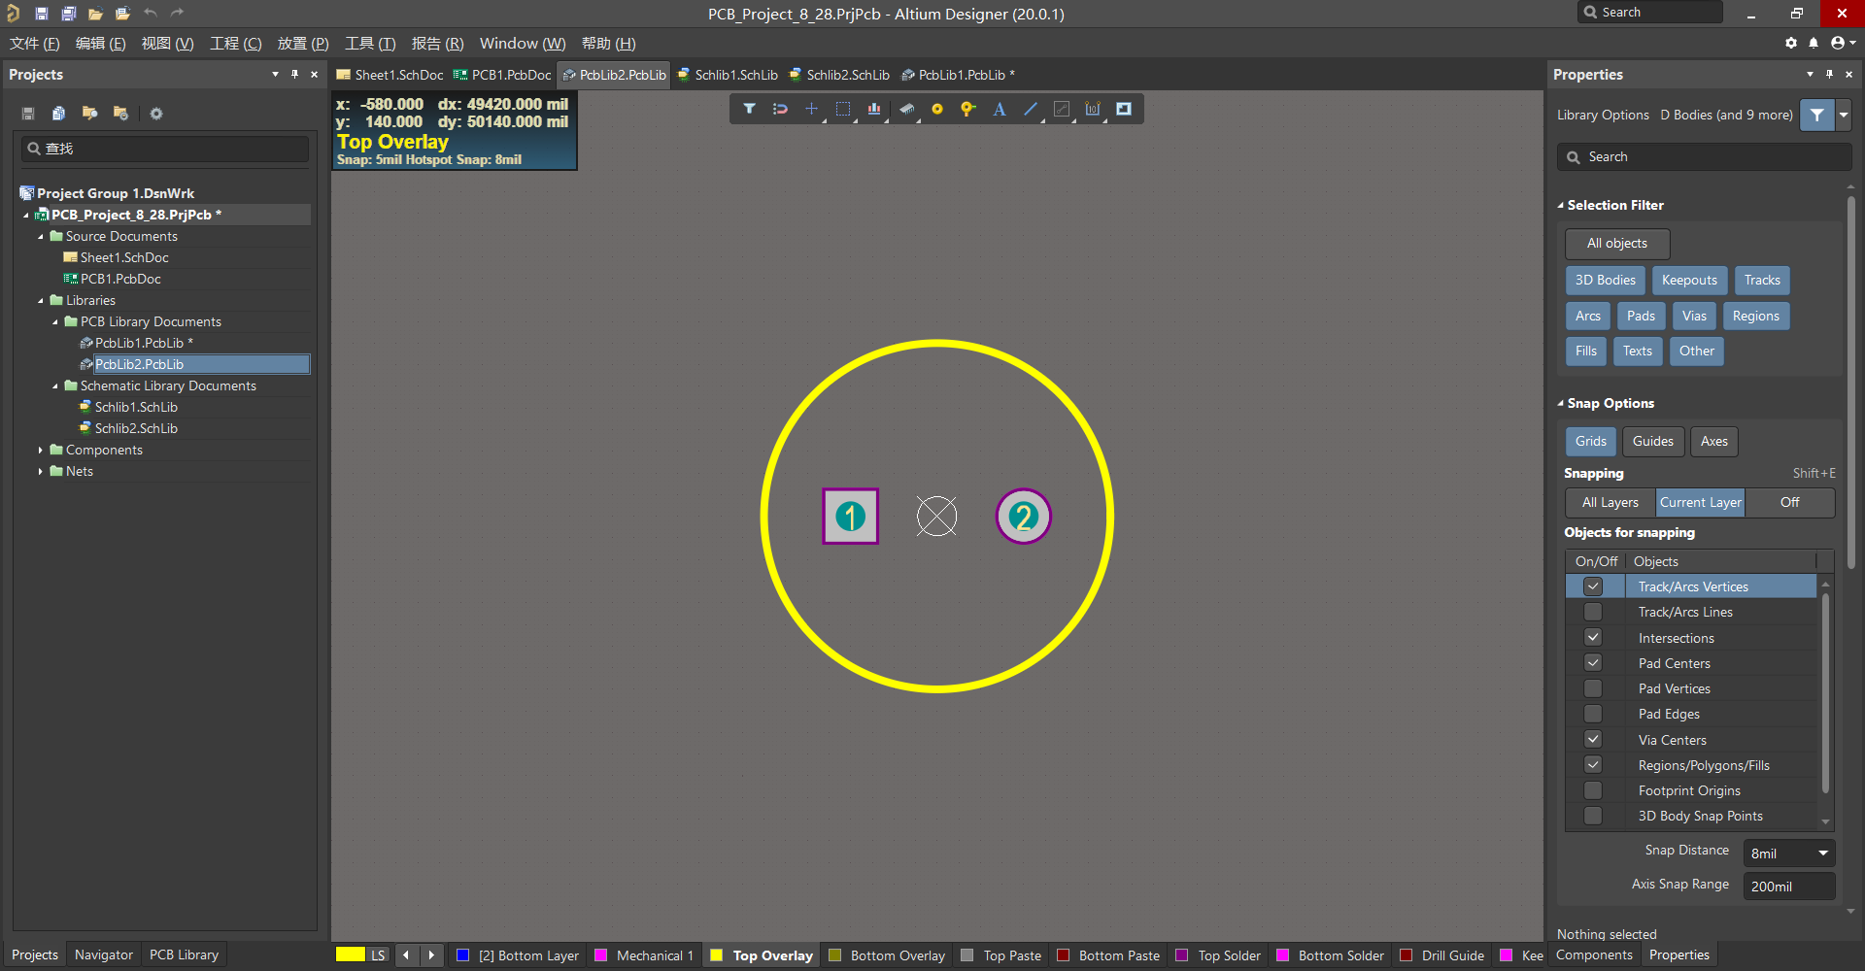Image resolution: width=1865 pixels, height=971 pixels.
Task: Open the application settings gear at top right
Action: point(1791,43)
